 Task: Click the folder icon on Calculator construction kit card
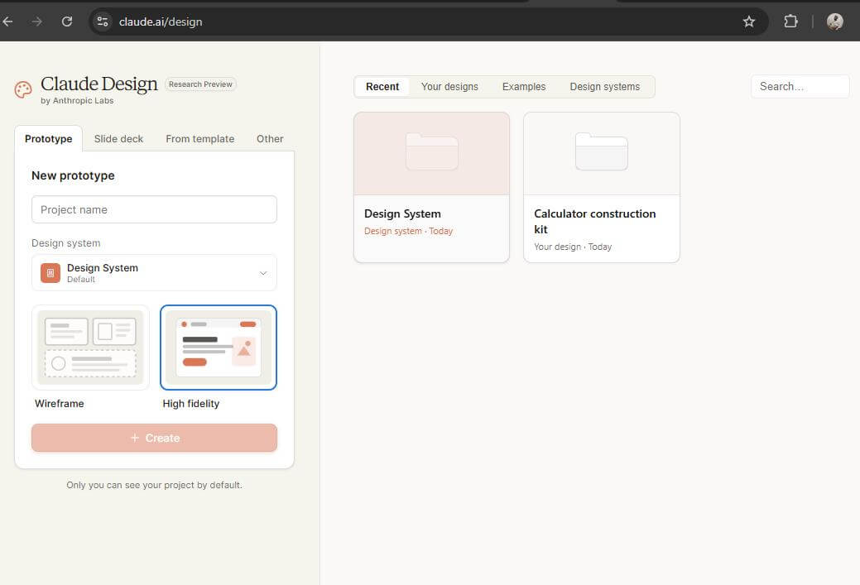[x=601, y=151]
